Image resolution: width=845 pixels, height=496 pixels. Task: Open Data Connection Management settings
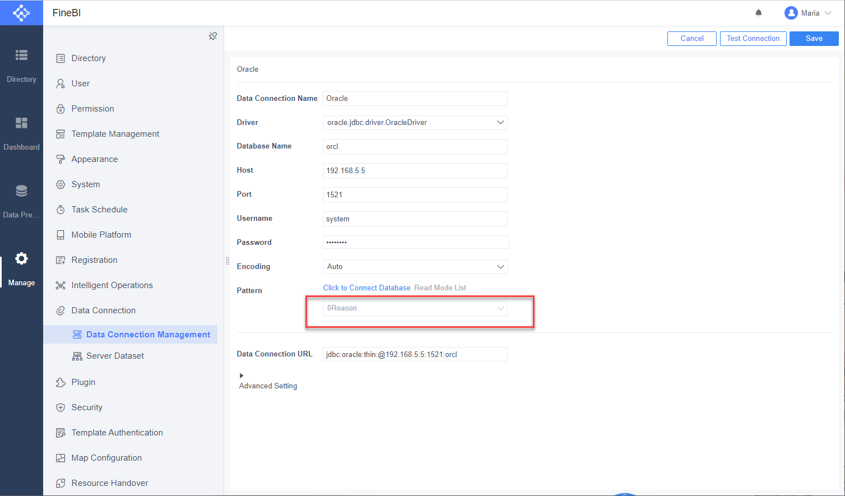148,334
